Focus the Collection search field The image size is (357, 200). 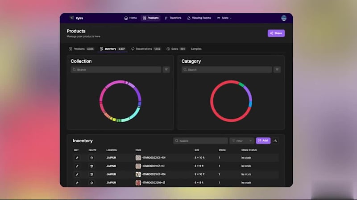116,70
